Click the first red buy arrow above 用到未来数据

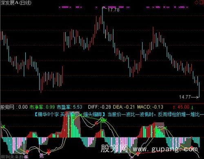pos(27,152)
